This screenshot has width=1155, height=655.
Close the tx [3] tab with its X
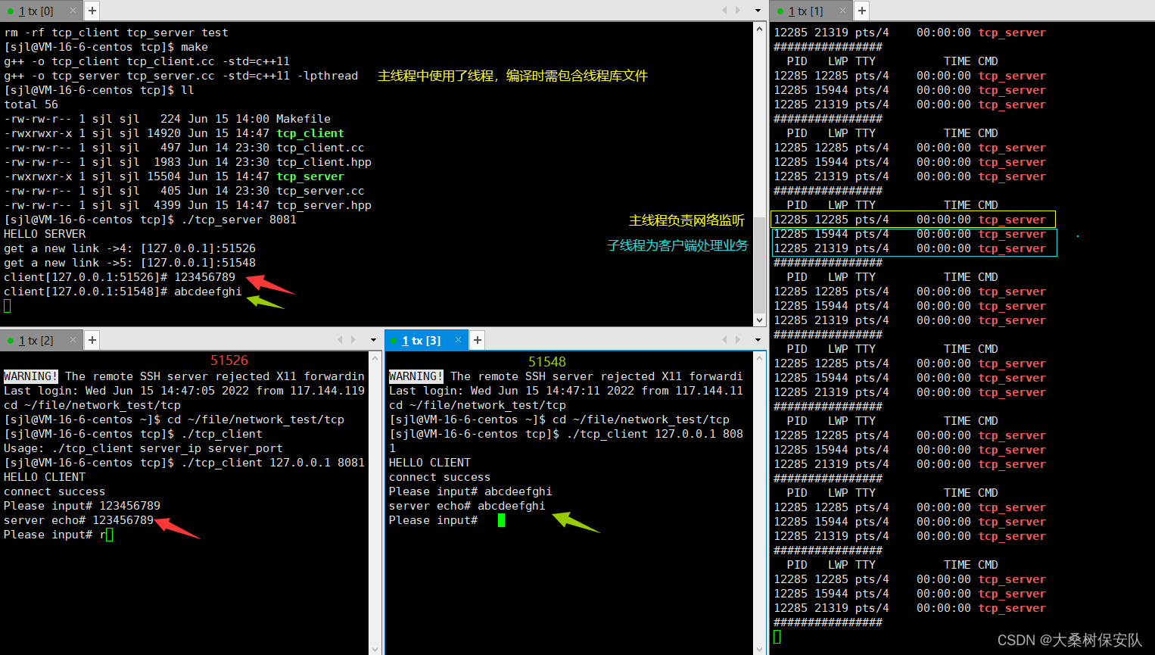click(x=458, y=340)
